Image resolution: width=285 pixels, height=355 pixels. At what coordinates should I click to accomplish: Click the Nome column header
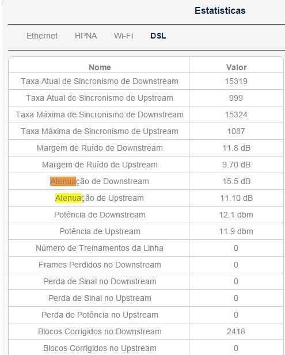(100, 67)
